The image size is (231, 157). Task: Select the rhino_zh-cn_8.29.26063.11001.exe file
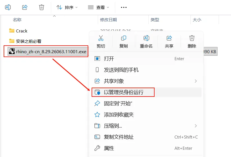pyautogui.click(x=51, y=52)
